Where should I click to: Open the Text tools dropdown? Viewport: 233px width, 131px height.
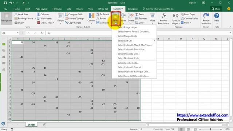[x=140, y=14]
